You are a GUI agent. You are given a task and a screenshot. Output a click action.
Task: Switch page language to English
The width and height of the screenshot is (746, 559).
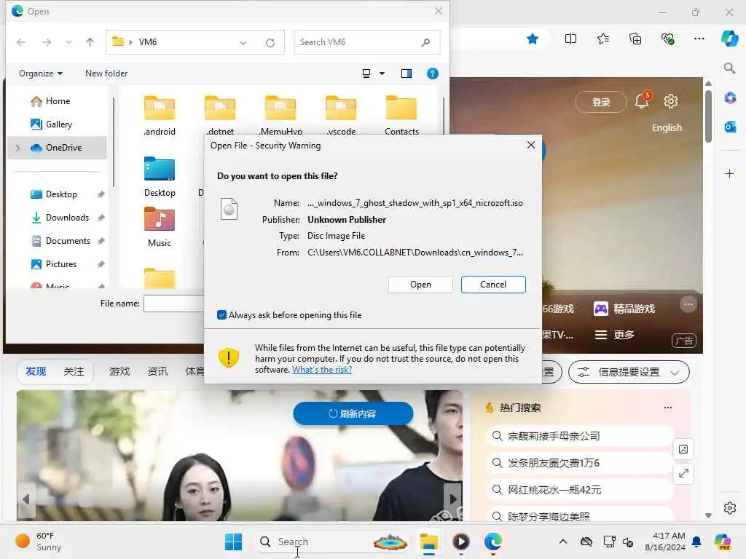[667, 128]
